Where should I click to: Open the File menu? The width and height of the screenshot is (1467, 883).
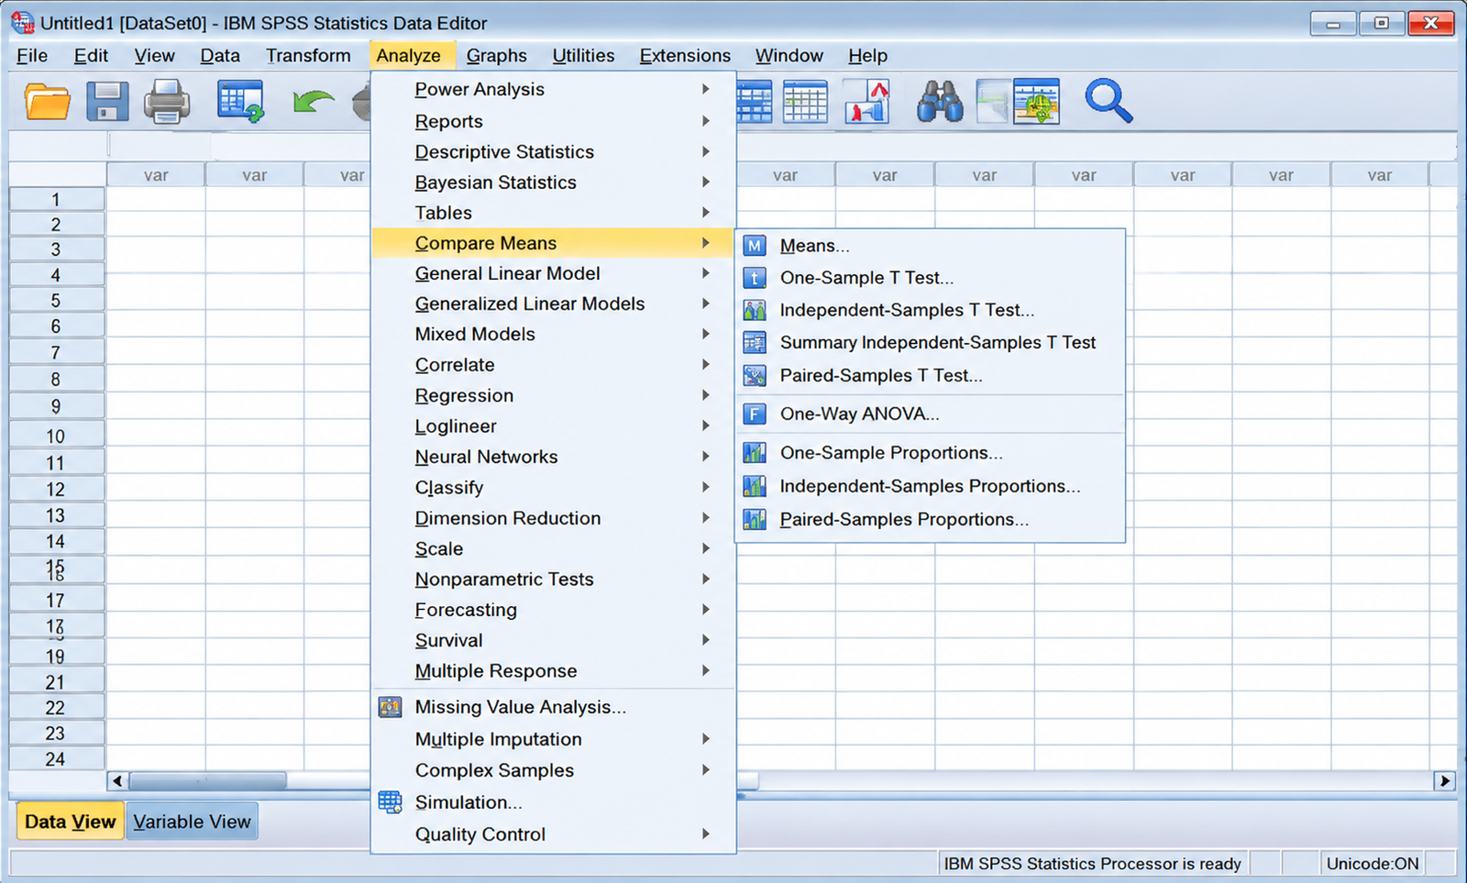click(32, 56)
